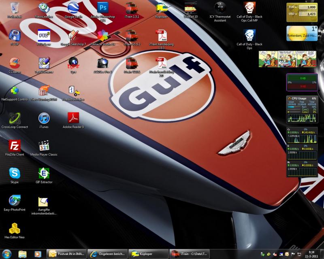Switch to Ongelezen berichten Internet Explorer window
This screenshot has width=324, height=259.
[x=107, y=254]
